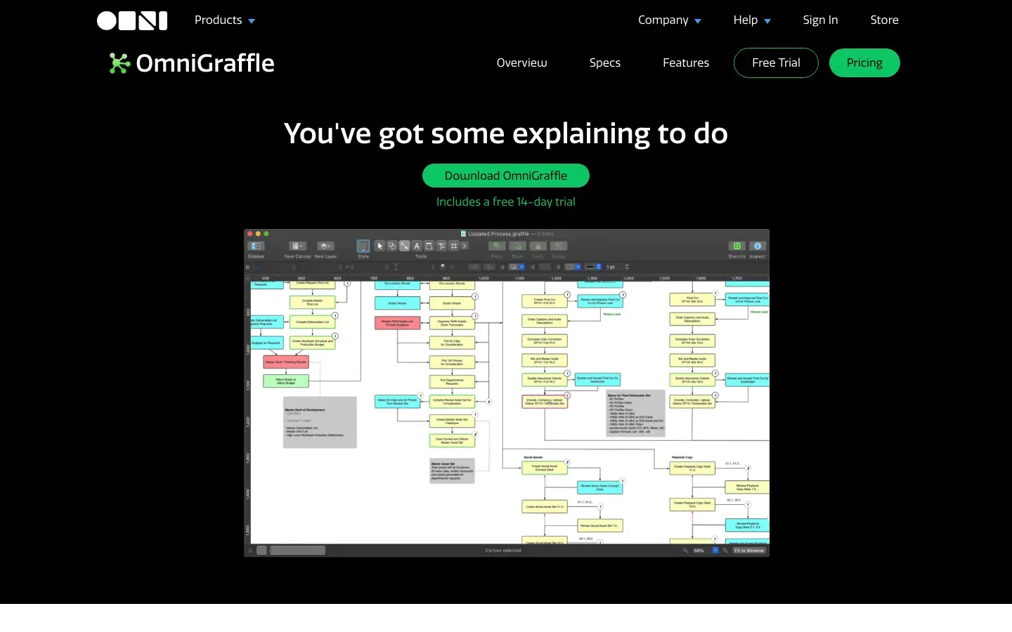
Task: Go to the Overview section
Action: [521, 63]
